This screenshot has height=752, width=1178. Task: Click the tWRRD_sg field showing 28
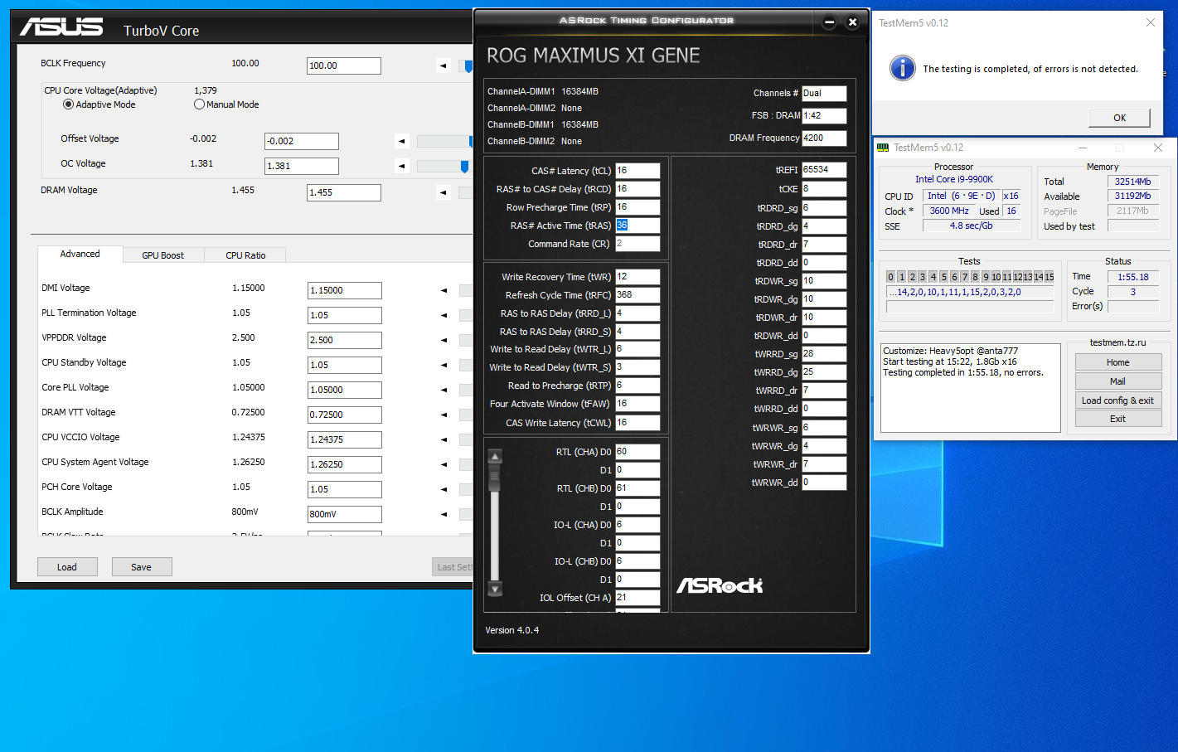tap(824, 354)
